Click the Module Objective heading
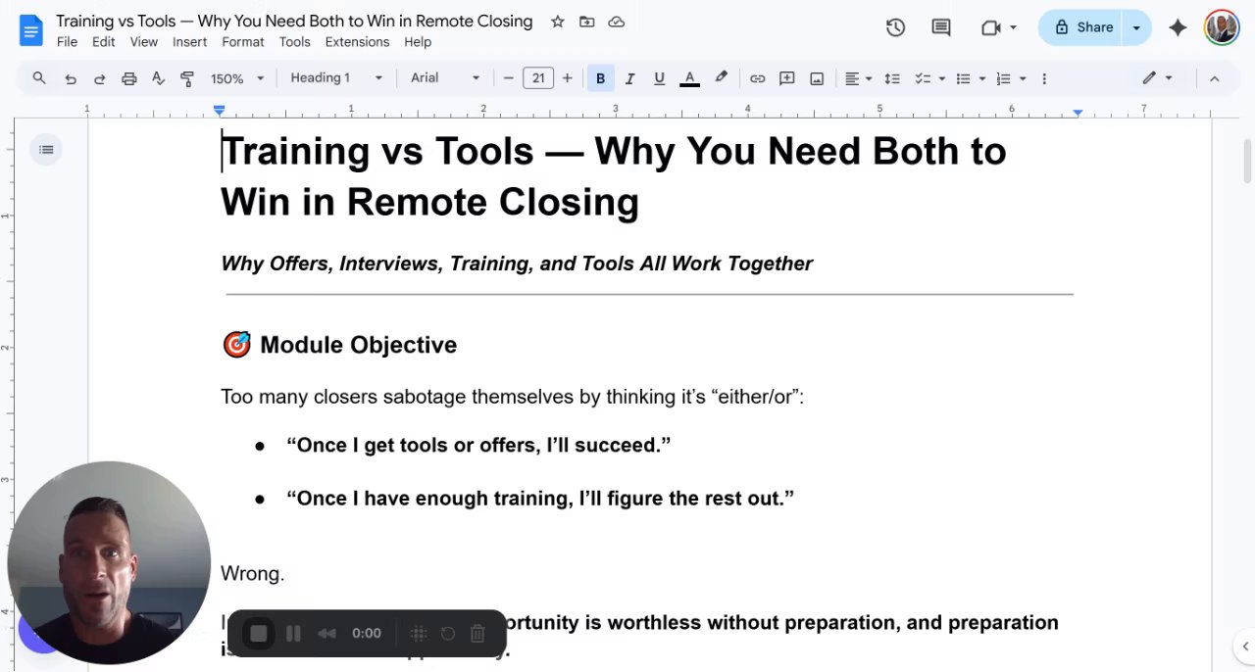 339,345
